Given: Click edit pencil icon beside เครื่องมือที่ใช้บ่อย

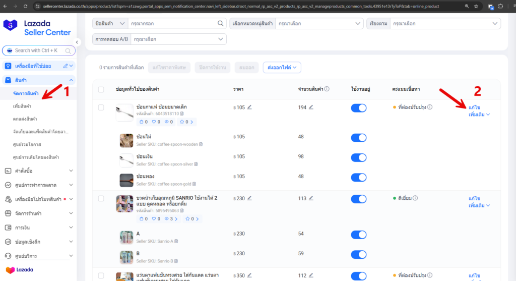Looking at the screenshot, I should (x=65, y=66).
